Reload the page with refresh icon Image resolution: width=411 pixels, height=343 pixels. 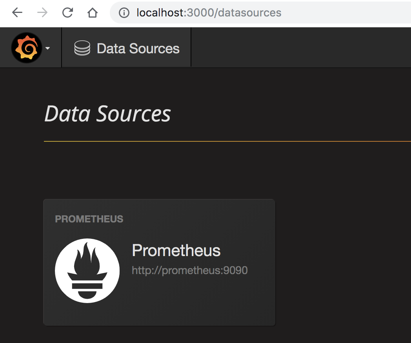click(67, 12)
